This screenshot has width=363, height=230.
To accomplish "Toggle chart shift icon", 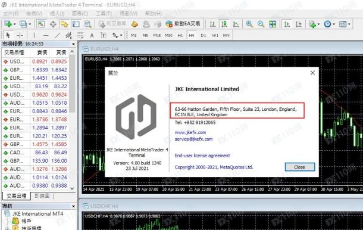I will pos(299,24).
